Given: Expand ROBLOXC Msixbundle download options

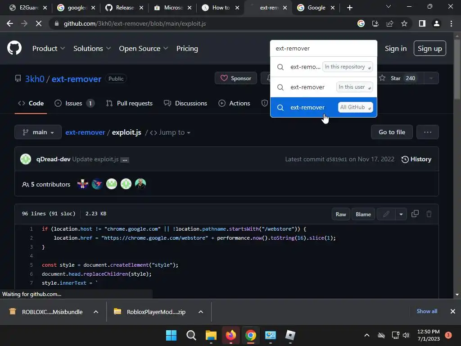Looking at the screenshot, I should point(96,312).
